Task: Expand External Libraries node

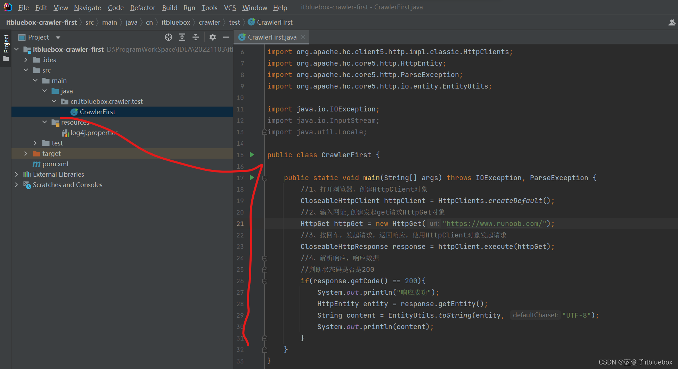Action: [x=16, y=174]
